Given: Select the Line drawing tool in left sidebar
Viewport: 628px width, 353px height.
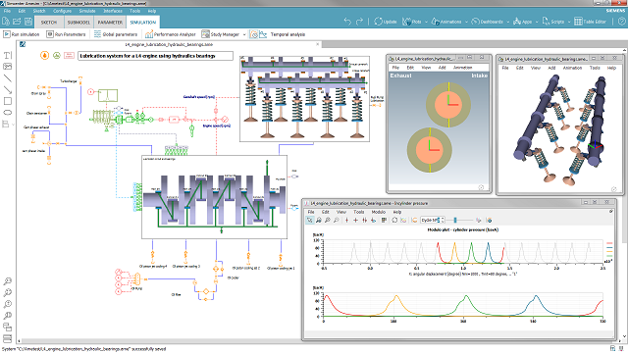Looking at the screenshot, I should (7, 78).
